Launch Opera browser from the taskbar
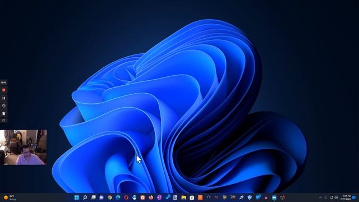Viewport: 359px width, 202px height. pos(126,198)
